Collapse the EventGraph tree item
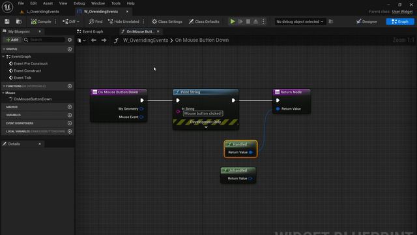This screenshot has width=417, height=235. [x=3, y=57]
